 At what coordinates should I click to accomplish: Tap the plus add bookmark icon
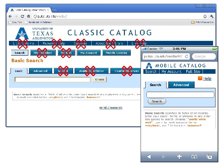coord(179,156)
